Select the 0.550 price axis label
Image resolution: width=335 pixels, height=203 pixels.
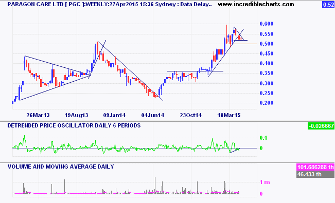pyautogui.click(x=267, y=34)
